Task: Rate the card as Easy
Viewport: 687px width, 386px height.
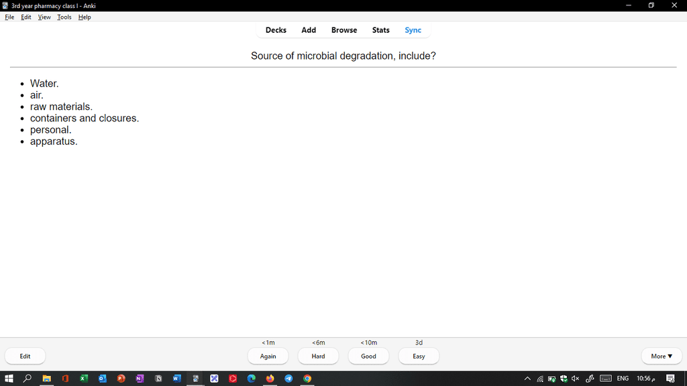Action: pyautogui.click(x=419, y=357)
